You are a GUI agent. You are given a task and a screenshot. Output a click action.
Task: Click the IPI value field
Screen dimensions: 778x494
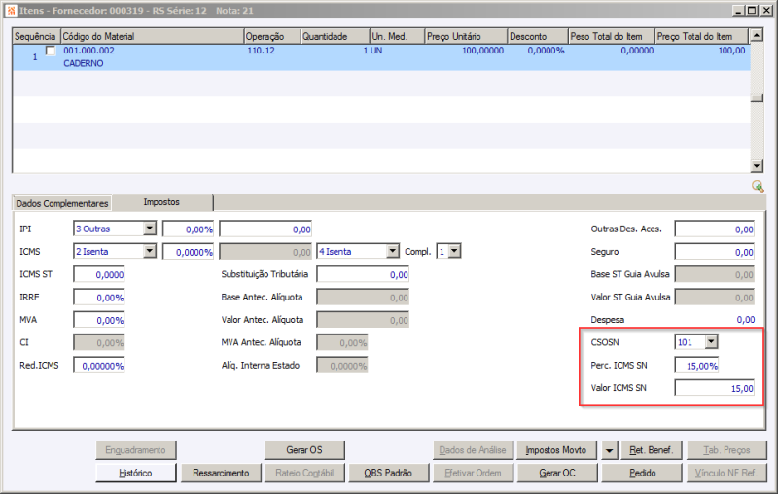coord(265,229)
